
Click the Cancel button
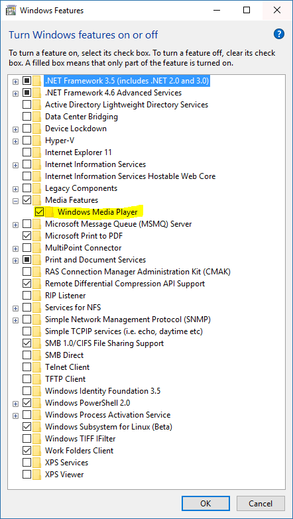coord(261,504)
